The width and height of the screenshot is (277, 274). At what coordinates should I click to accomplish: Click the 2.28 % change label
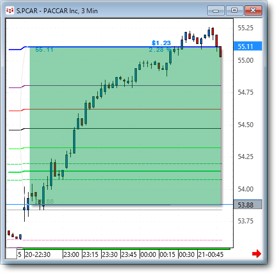pyautogui.click(x=160, y=50)
